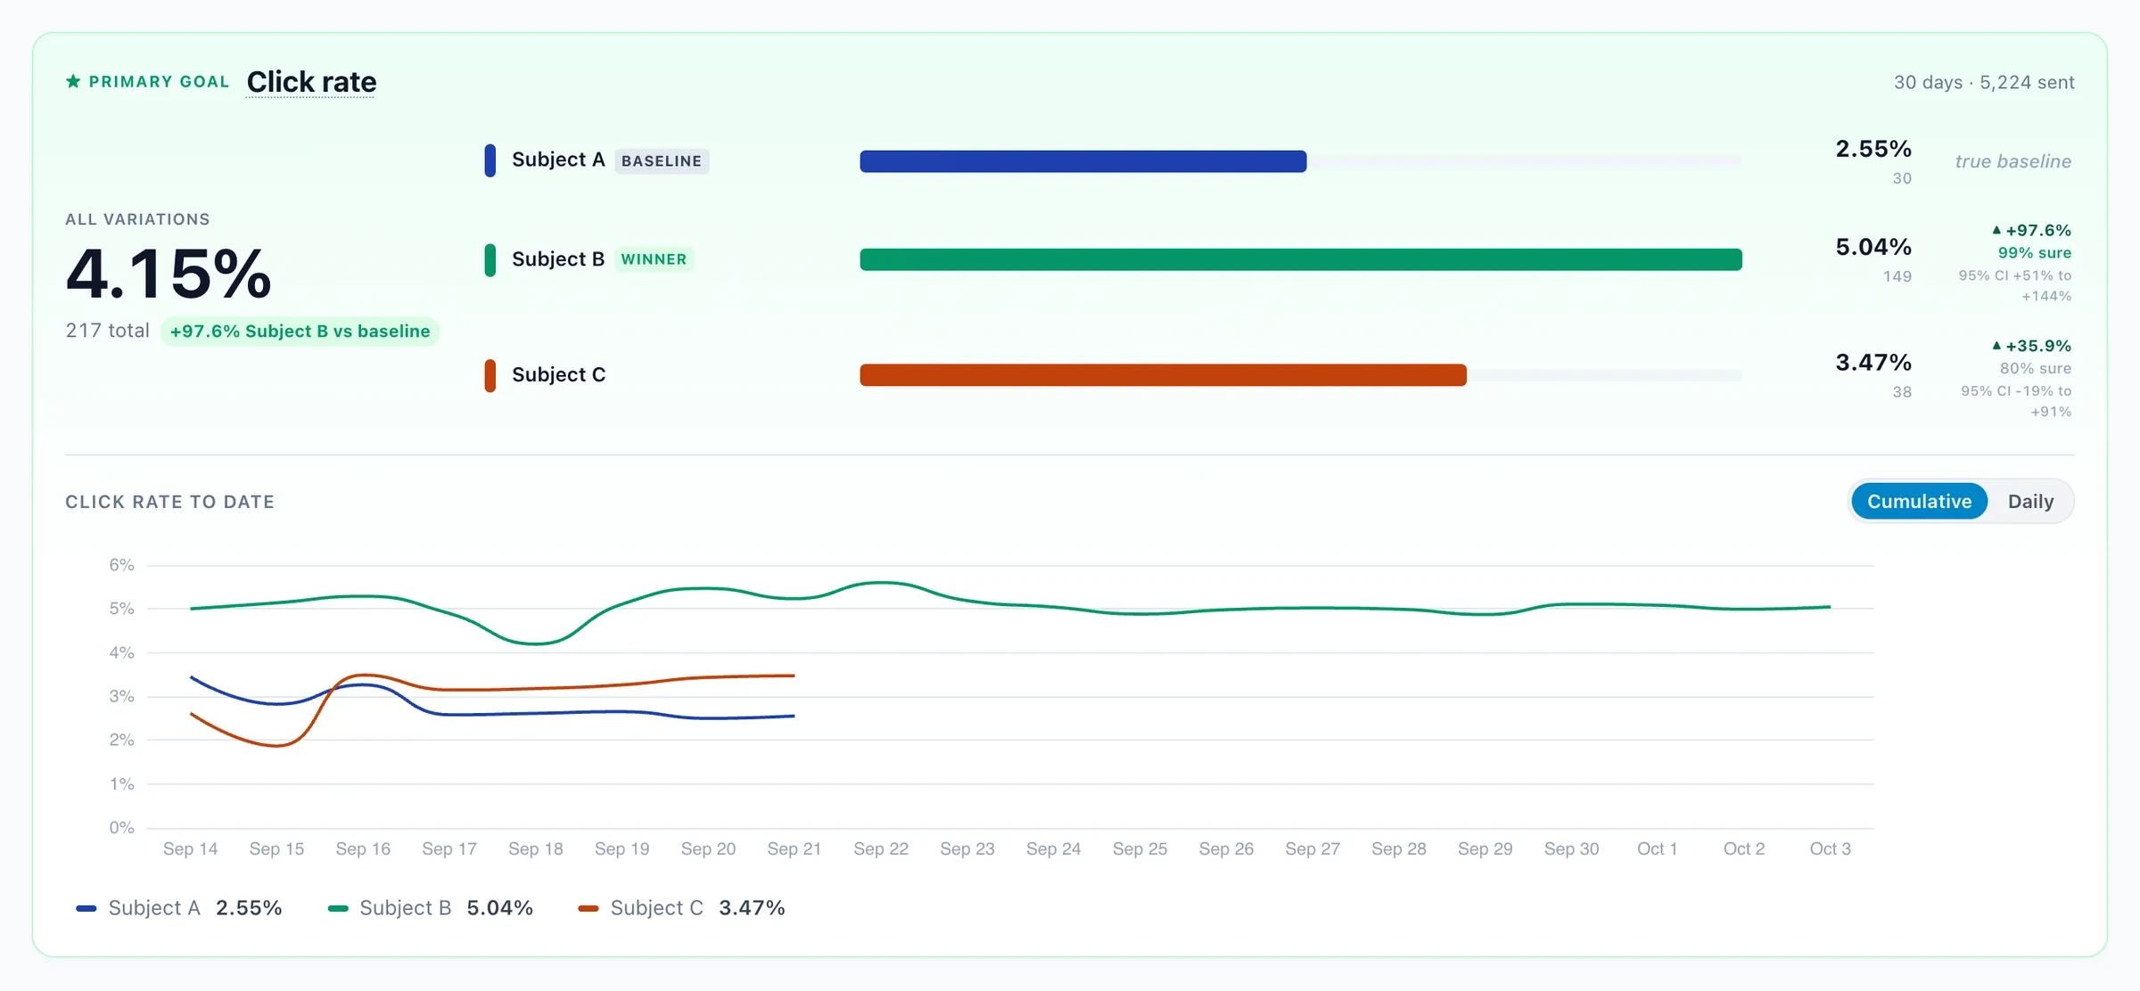Click the Subject C variation label
This screenshot has height=991, width=2140.
(558, 375)
